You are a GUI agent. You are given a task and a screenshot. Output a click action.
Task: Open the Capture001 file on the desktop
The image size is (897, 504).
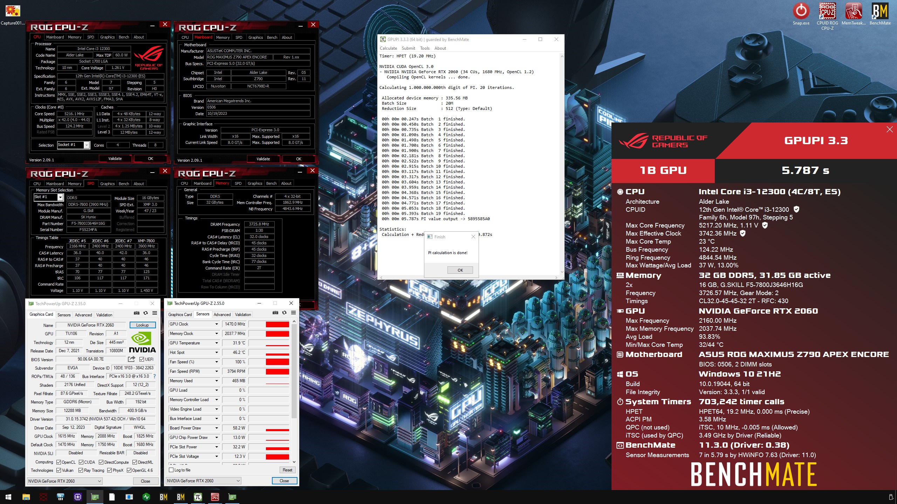[x=13, y=15]
